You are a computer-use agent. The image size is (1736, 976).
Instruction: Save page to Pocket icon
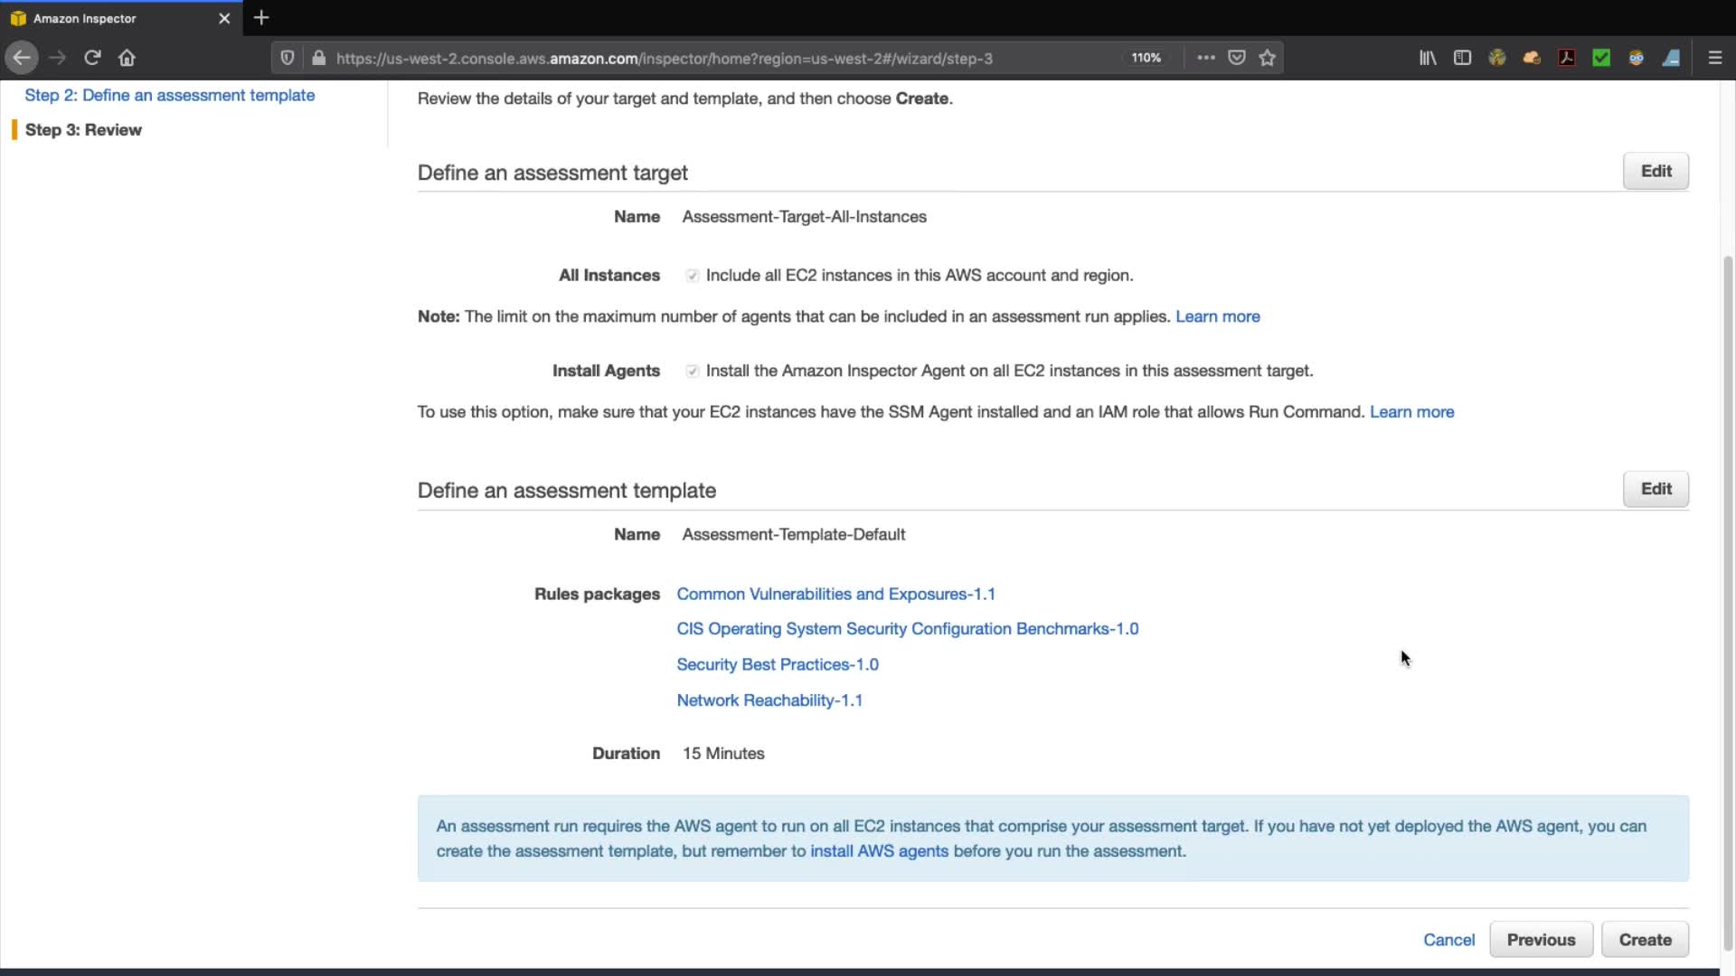pos(1237,58)
